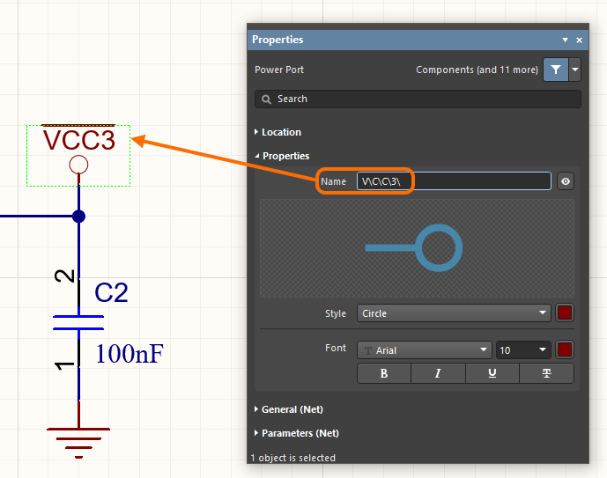This screenshot has height=478, width=607.
Task: Open the Arial font dropdown
Action: pyautogui.click(x=424, y=350)
